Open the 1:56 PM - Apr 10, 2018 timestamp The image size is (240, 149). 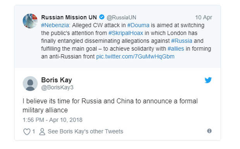pos(53,120)
